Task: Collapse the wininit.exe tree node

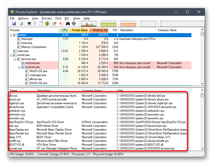Action: (11, 55)
